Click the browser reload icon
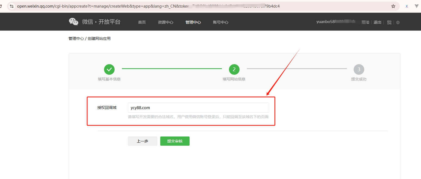Viewport: 421px width, 179px height. coord(1,6)
